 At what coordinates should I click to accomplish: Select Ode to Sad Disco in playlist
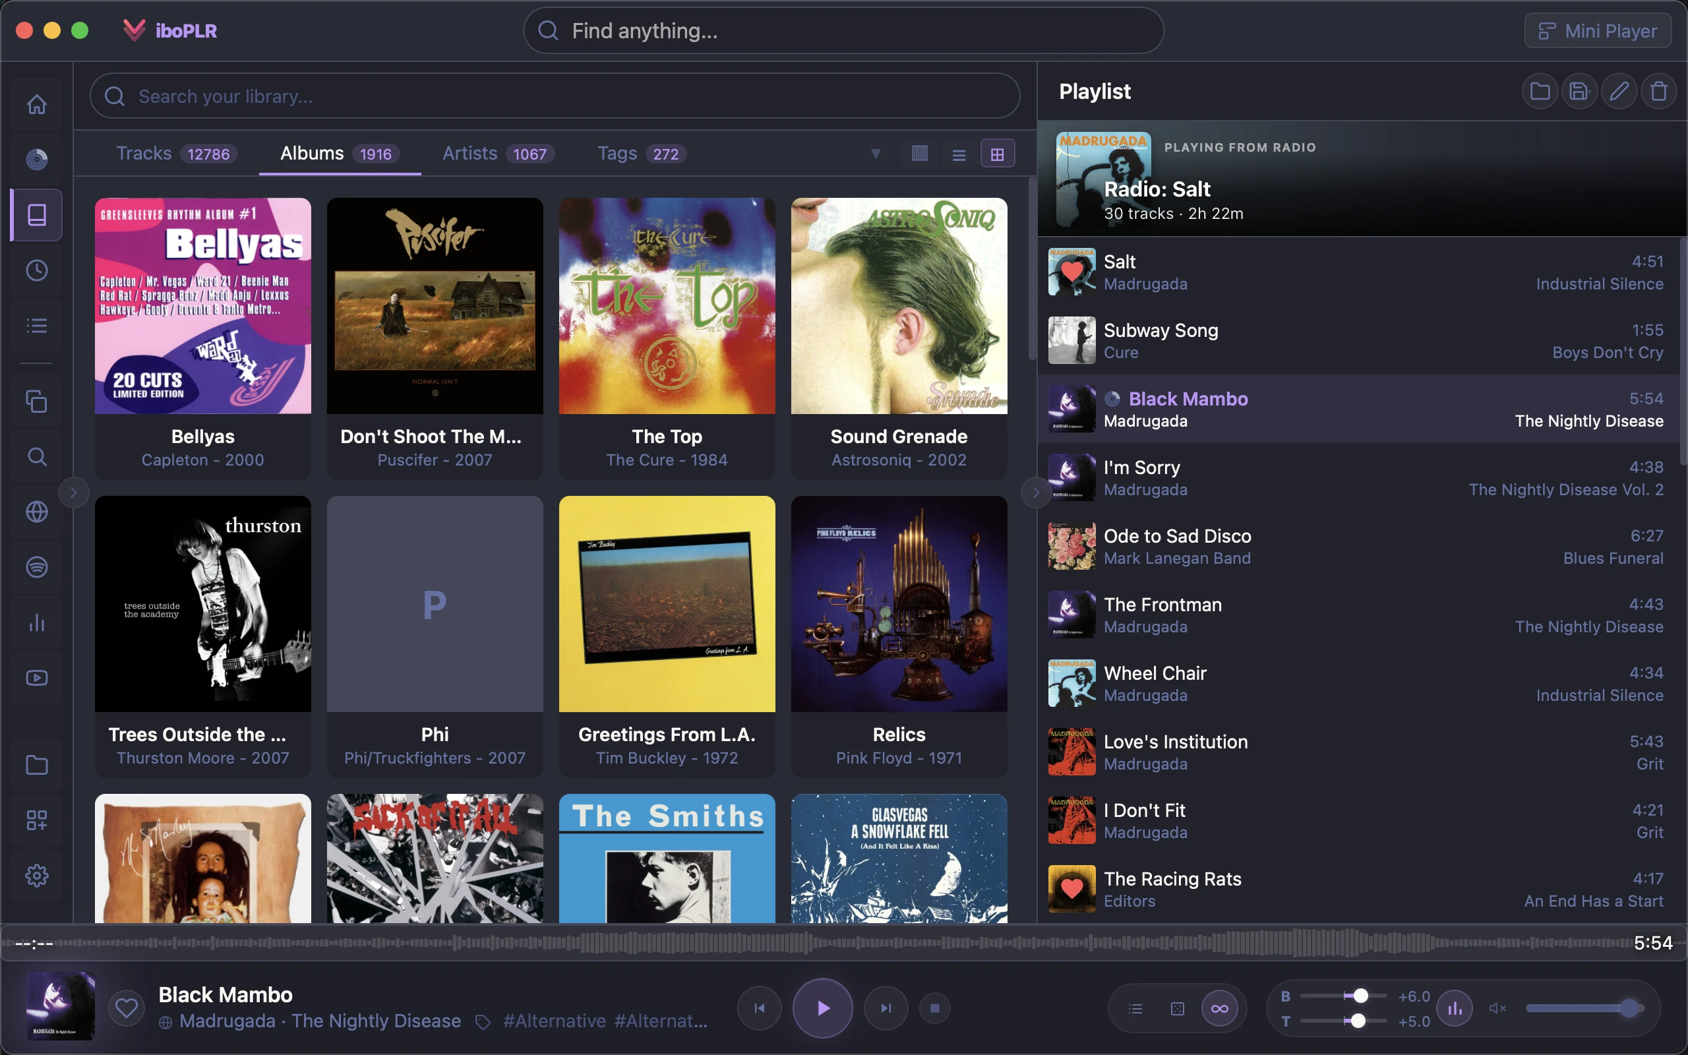(x=1358, y=547)
